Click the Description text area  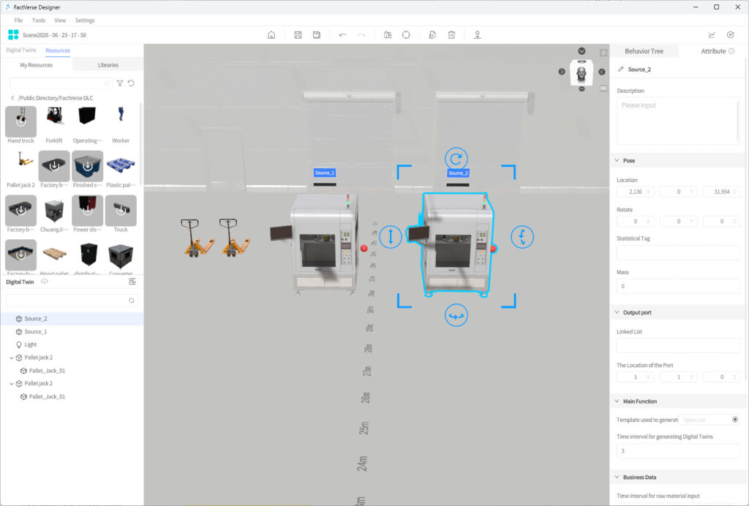pyautogui.click(x=678, y=121)
